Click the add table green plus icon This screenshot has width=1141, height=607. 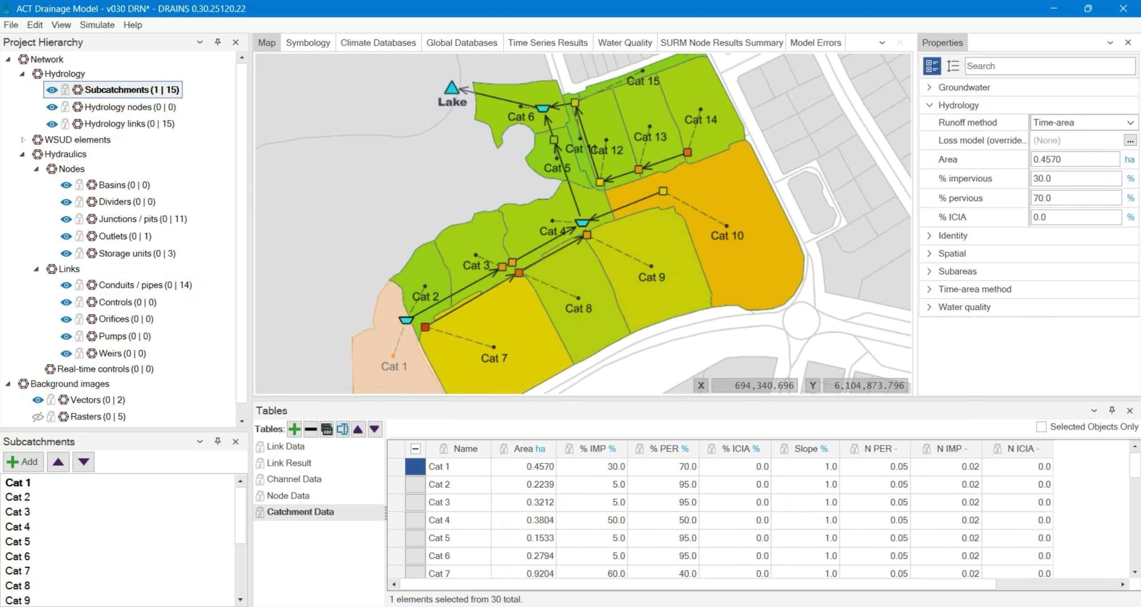point(294,429)
